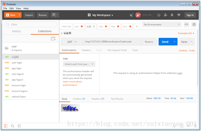Click the heart icon in header
The image size is (201, 131).
click(179, 15)
